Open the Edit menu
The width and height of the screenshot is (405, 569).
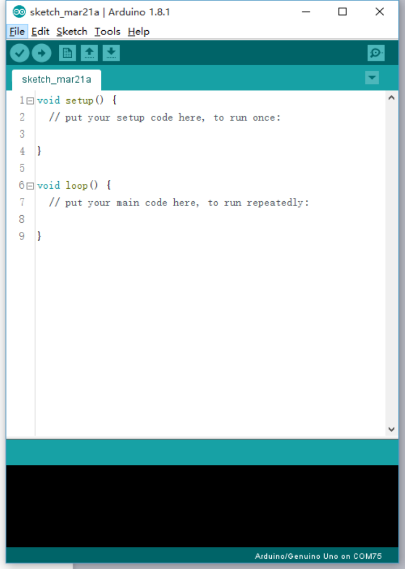(40, 32)
